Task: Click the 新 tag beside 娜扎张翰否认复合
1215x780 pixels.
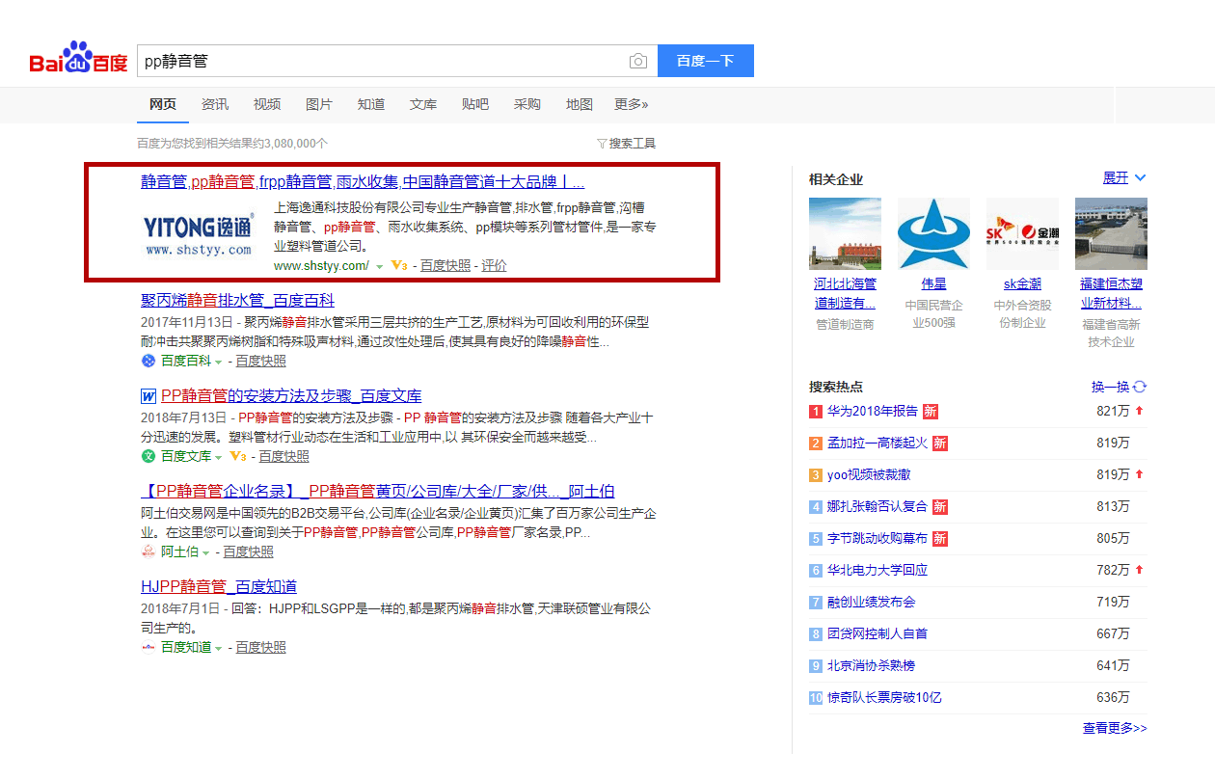Action: click(940, 507)
